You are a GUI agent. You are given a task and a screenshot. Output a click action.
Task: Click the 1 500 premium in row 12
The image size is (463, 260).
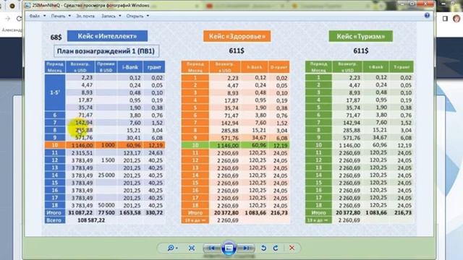pyautogui.click(x=108, y=160)
